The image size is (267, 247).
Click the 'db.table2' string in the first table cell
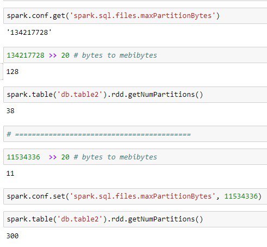[x=80, y=95]
